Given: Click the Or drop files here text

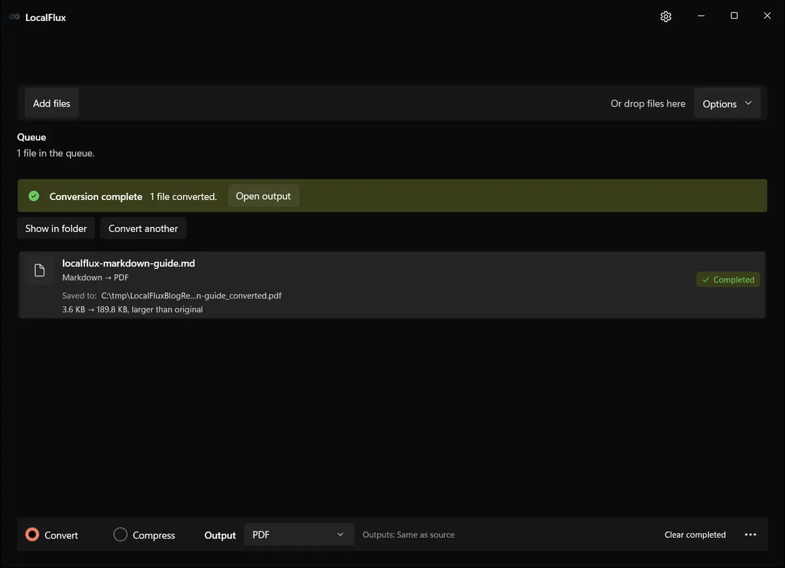Looking at the screenshot, I should 648,103.
